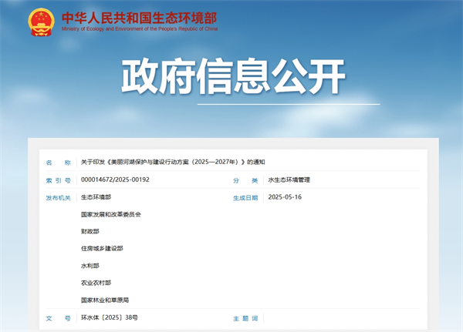Click the 发布机关 field label

tap(59, 198)
